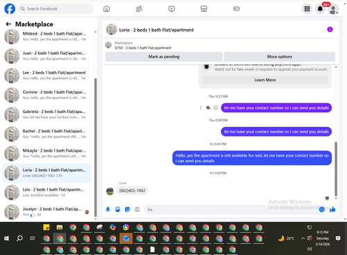347x255 pixels.
Task: Click Learn More about scams
Action: [265, 80]
